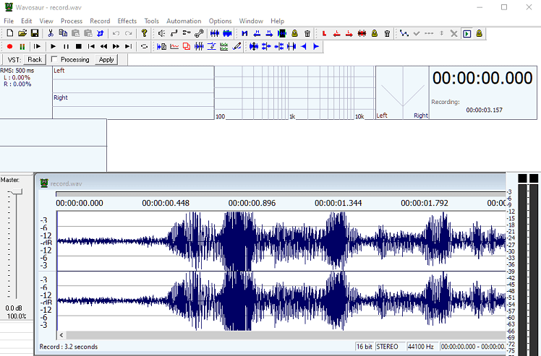Click the 44100 Hz status bar field
This screenshot has width=541, height=356.
pos(421,347)
